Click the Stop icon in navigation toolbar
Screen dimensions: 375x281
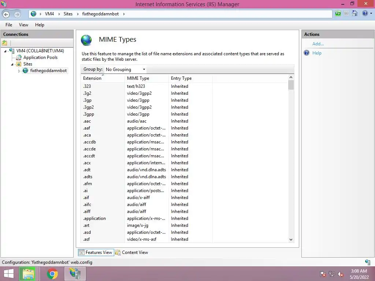(x=346, y=14)
